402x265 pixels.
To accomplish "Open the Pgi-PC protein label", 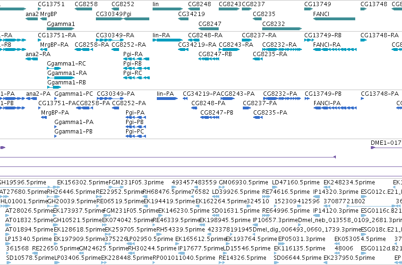I will [x=135, y=132].
